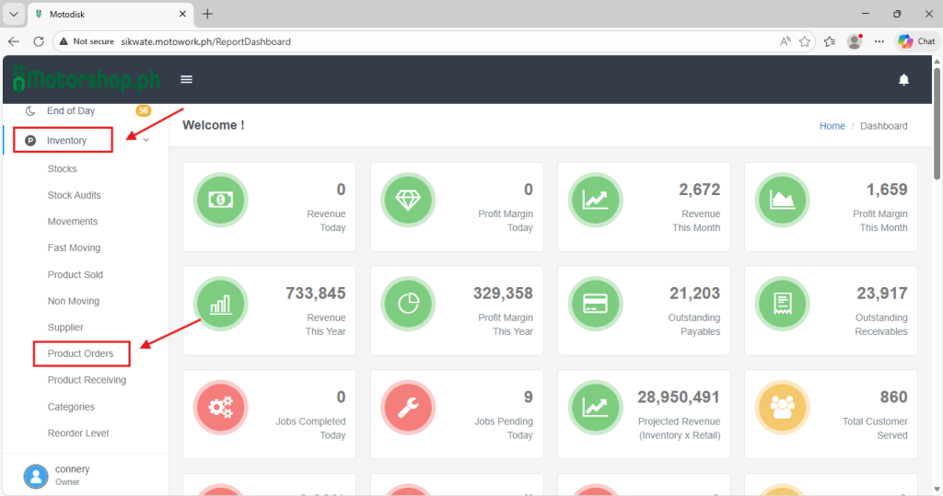Click the notification bell icon
Screen dimensions: 943x496
(903, 80)
